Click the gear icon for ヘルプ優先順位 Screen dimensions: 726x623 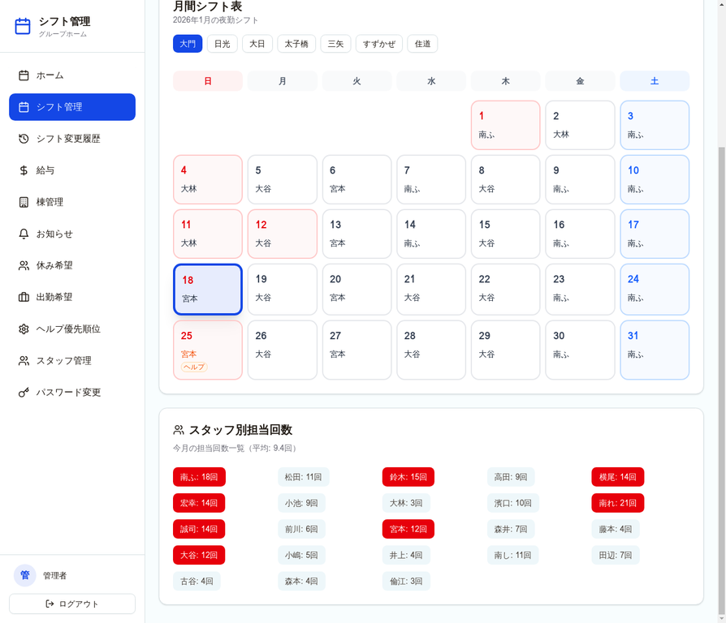pos(24,329)
